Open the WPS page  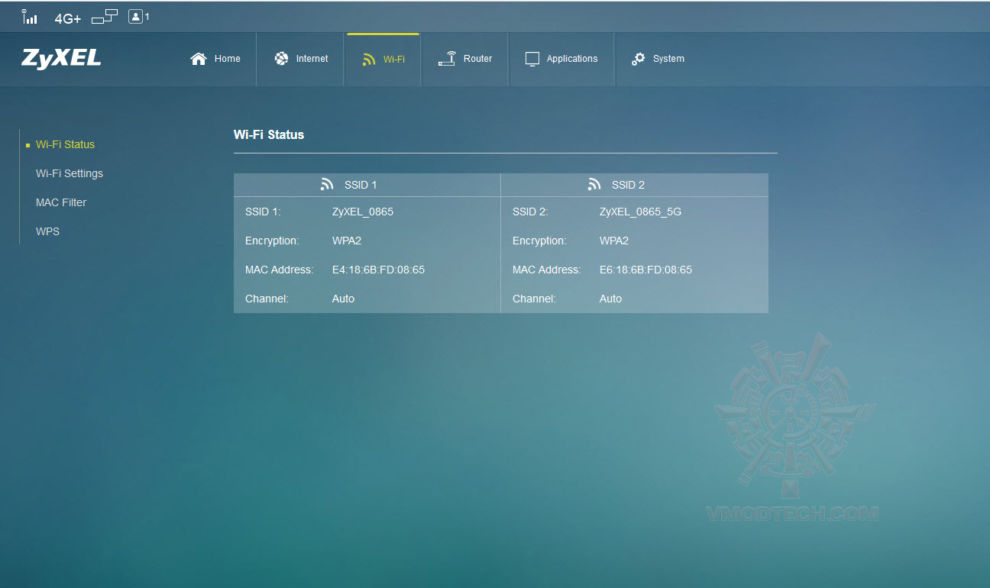[47, 231]
